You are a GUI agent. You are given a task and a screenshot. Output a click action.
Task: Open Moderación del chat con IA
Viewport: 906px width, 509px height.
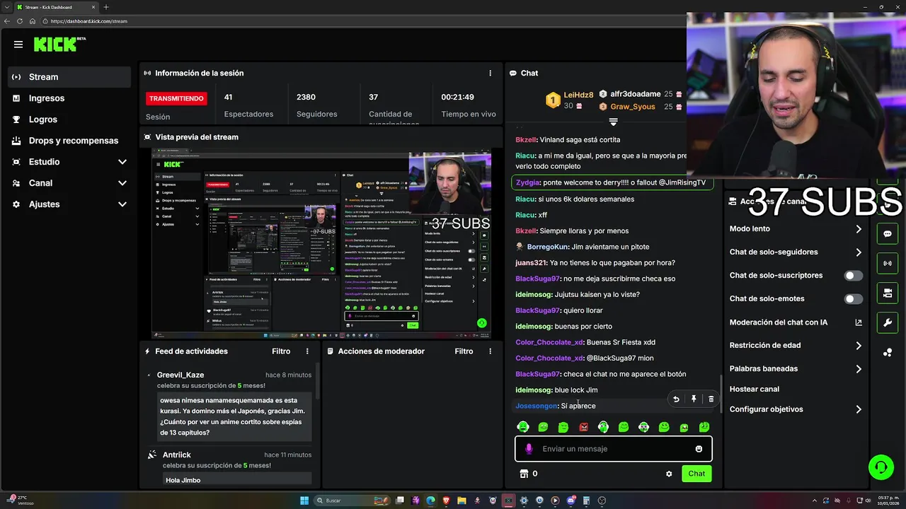(x=796, y=322)
